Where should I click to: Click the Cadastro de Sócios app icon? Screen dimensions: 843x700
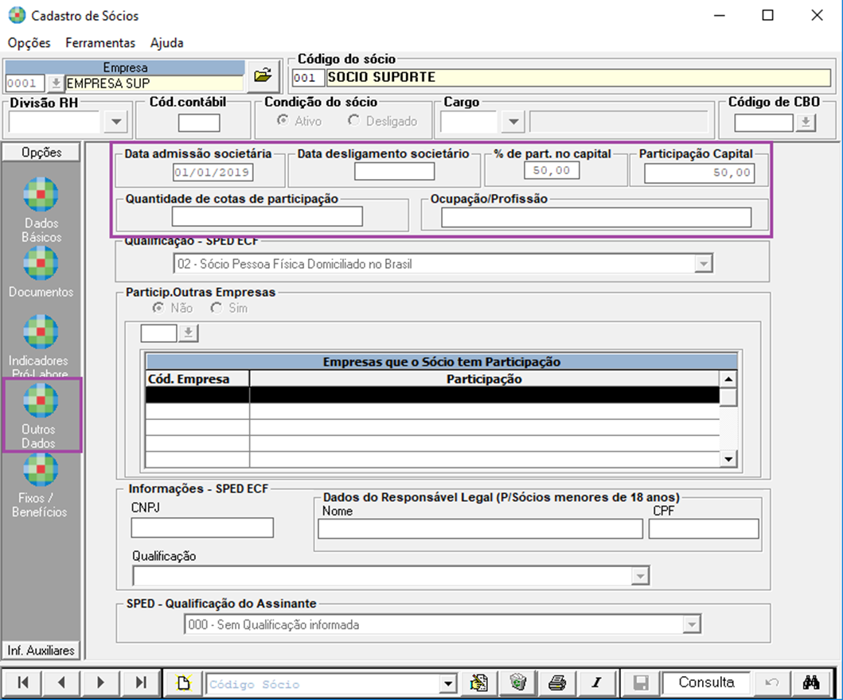pos(17,15)
